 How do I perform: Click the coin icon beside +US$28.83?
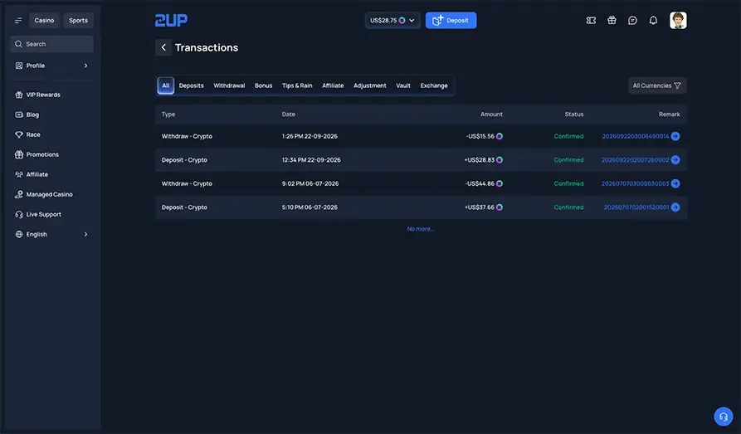[499, 160]
